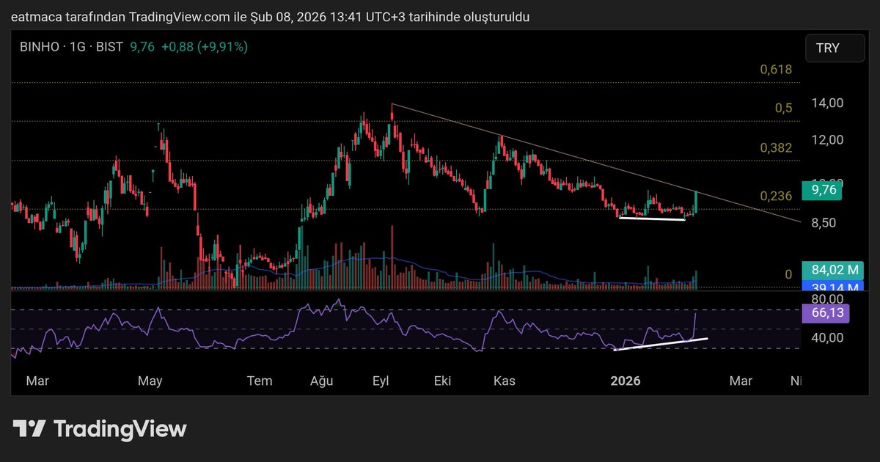Click the Ağu label on time axis
The width and height of the screenshot is (880, 462).
321,381
